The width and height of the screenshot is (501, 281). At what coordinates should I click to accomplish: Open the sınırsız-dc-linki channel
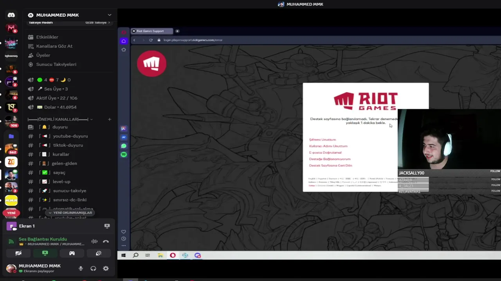tap(70, 200)
